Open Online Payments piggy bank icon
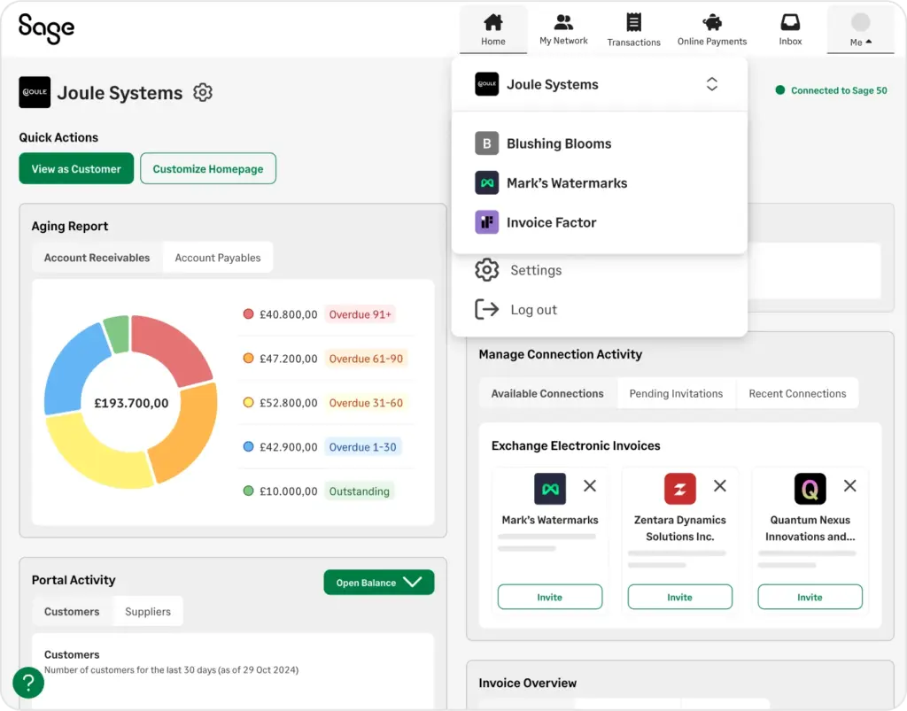This screenshot has width=907, height=711. pos(711,23)
